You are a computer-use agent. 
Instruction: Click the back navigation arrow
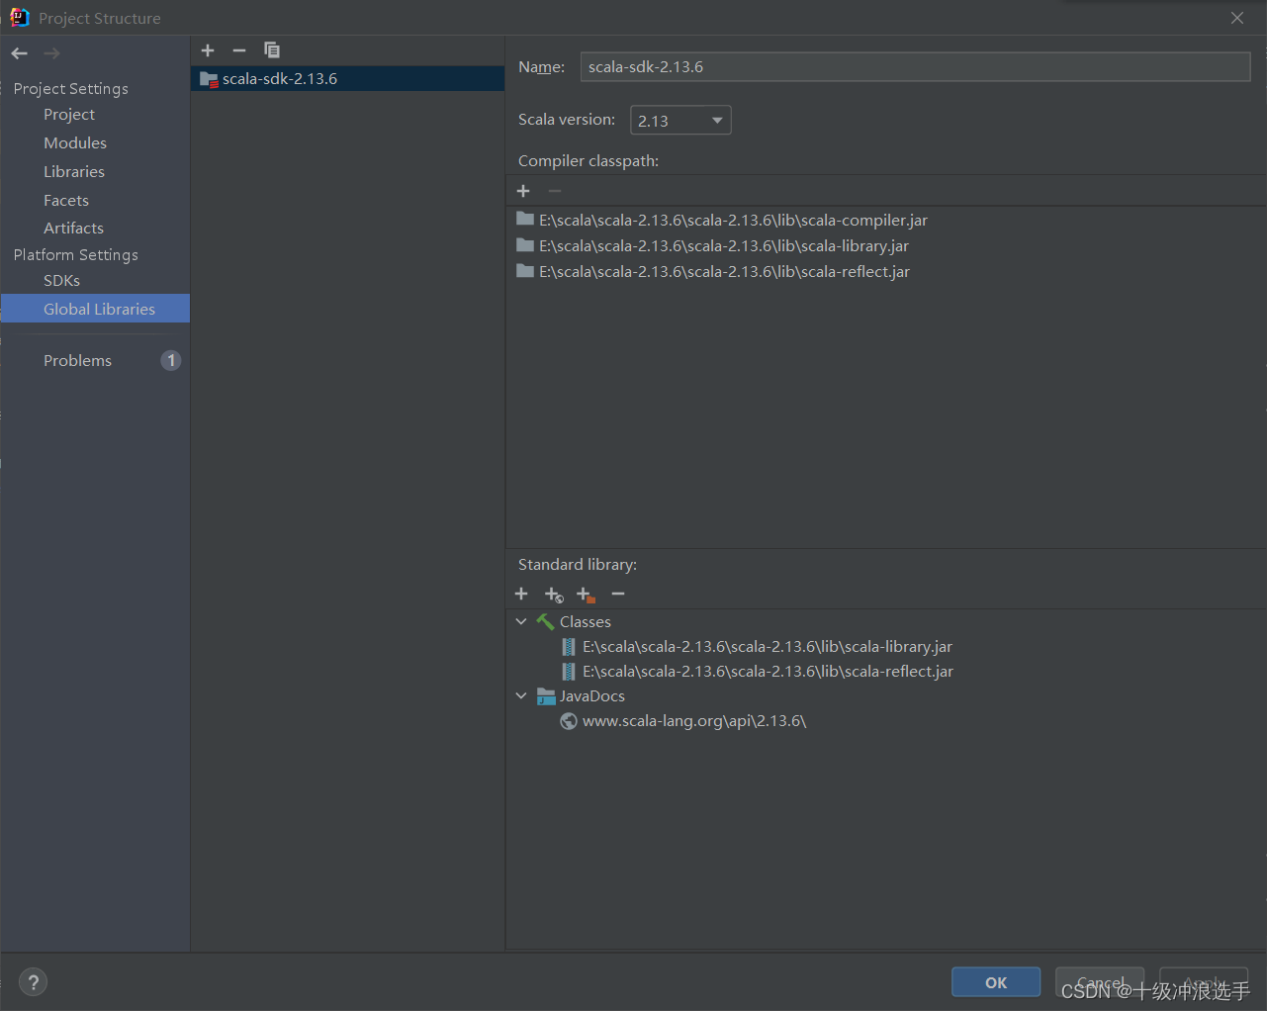20,53
